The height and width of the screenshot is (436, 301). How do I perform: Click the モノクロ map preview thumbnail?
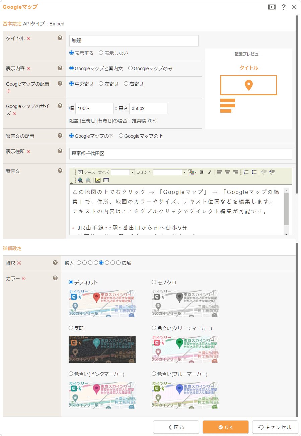[185, 304]
